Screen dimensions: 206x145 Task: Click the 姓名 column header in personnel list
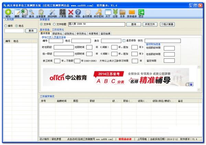[22, 41]
